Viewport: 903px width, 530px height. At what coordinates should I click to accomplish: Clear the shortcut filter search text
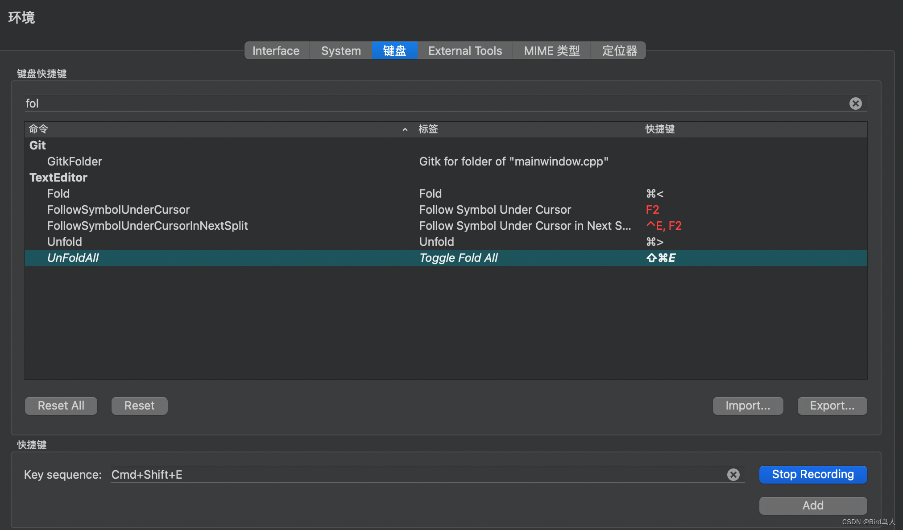855,104
